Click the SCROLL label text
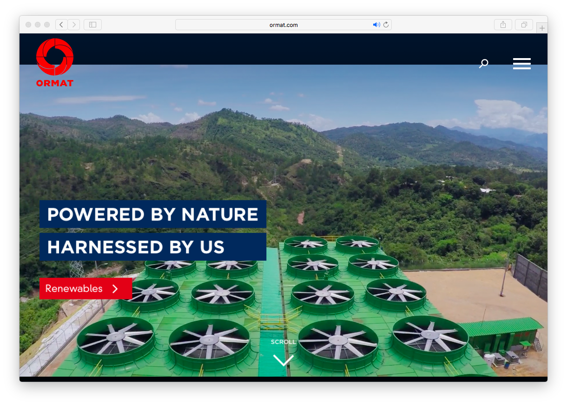Viewport: 567px width, 405px height. coord(283,342)
